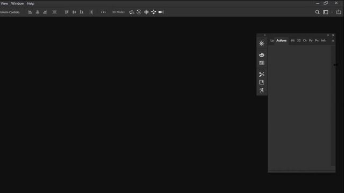Viewport: 344px width, 193px height.
Task: Open the workspace switcher icon
Action: (326, 12)
